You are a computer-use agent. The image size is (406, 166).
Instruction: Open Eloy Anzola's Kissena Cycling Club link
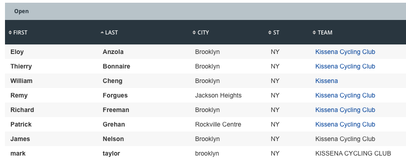click(345, 52)
